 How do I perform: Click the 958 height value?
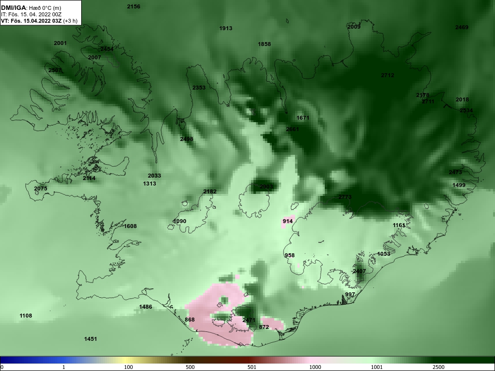coord(290,256)
